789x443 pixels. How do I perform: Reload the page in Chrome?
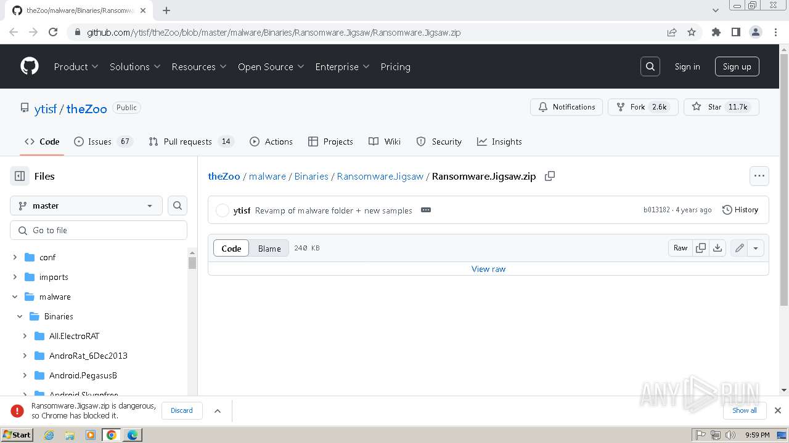(53, 32)
